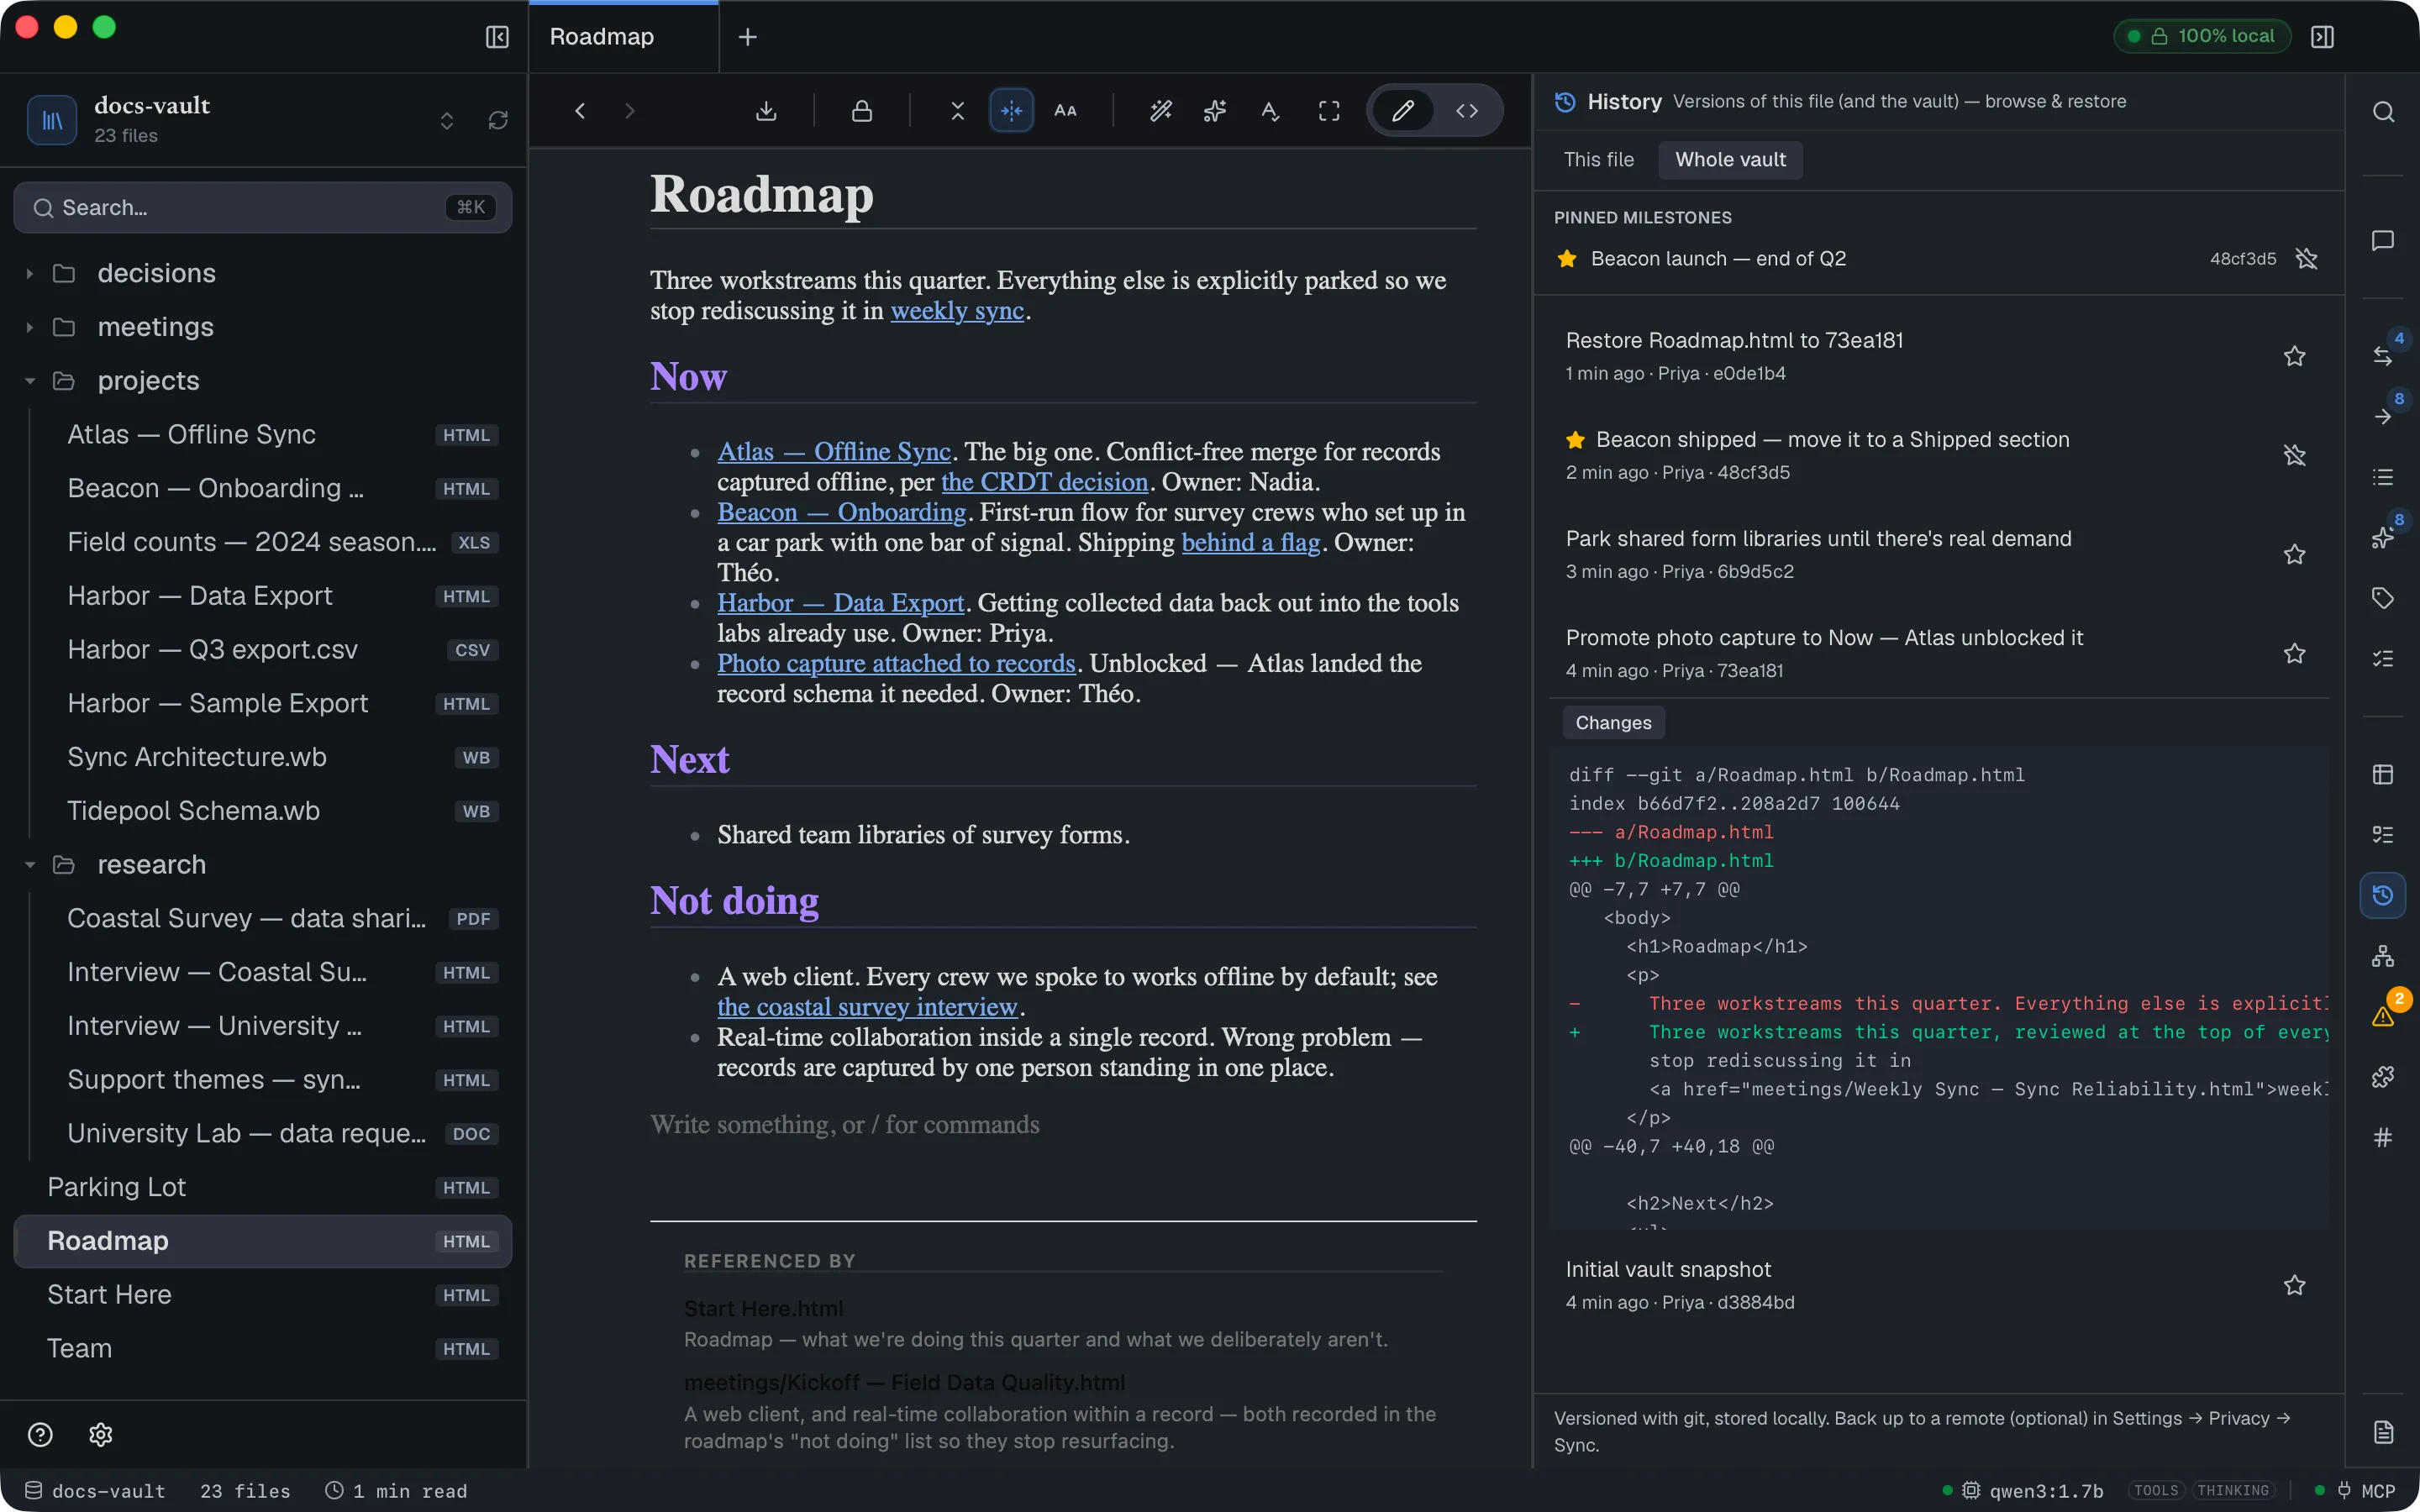This screenshot has height=1512, width=2420.
Task: Open the tags panel in the right rail
Action: [2383, 598]
